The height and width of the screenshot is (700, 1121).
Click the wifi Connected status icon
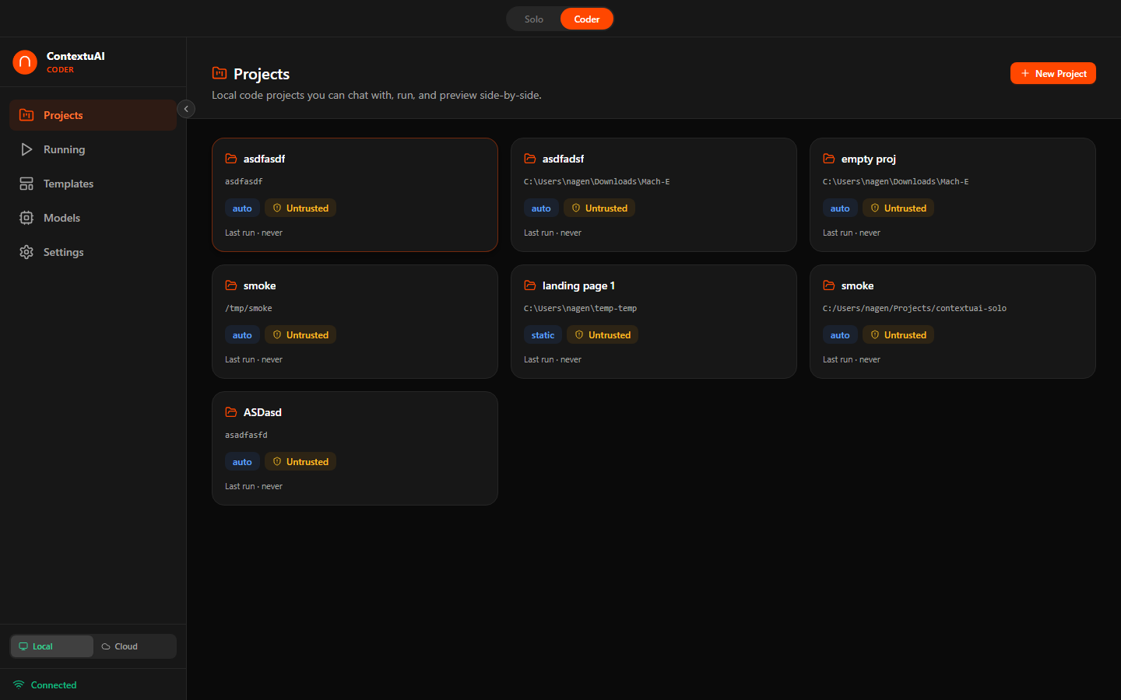[19, 684]
